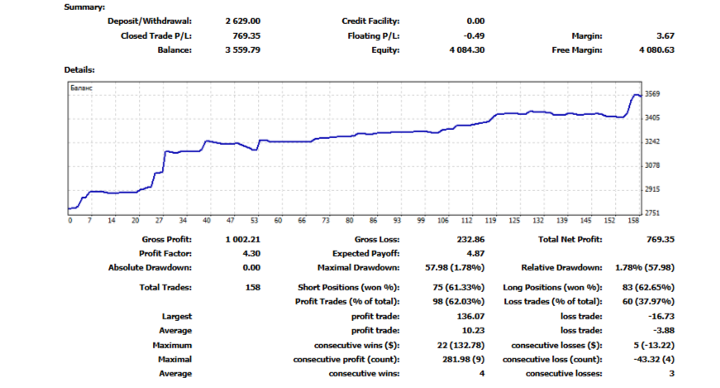Click the Maximal row label
The image size is (720, 388).
click(x=175, y=360)
